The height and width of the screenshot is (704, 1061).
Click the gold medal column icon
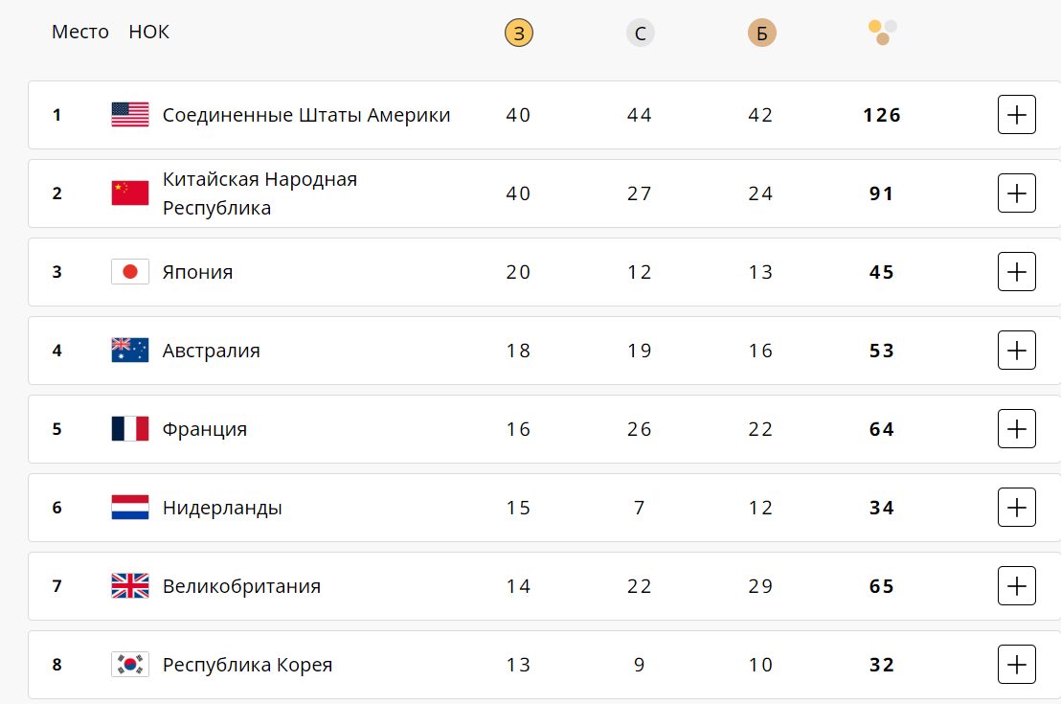click(x=518, y=34)
